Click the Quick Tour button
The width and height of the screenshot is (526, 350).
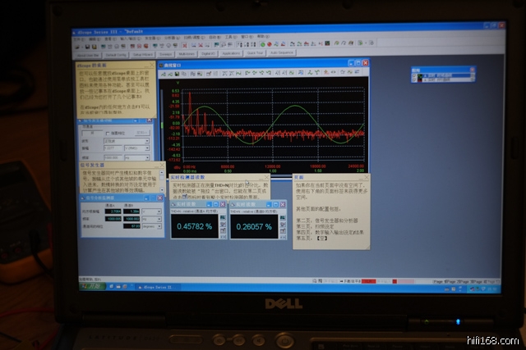click(x=255, y=52)
